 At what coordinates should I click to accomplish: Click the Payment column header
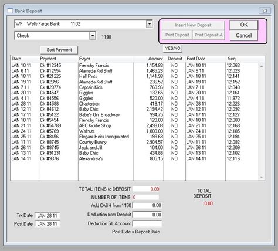(x=59, y=59)
